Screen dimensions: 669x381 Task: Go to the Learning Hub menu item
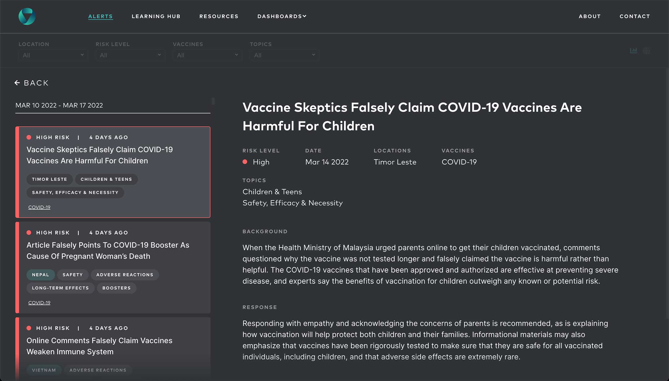(x=156, y=16)
